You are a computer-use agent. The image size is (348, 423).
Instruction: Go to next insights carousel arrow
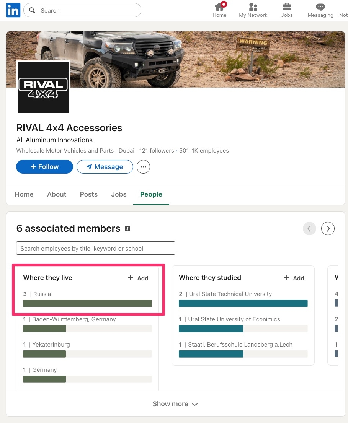pos(328,228)
